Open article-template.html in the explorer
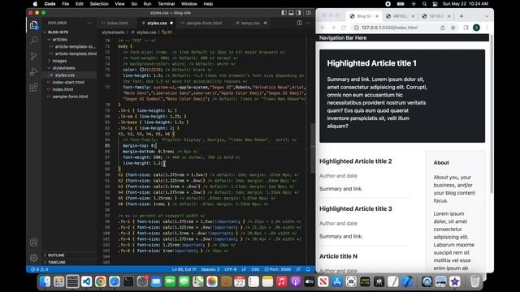Image resolution: width=520 pixels, height=292 pixels. pyautogui.click(x=76, y=54)
